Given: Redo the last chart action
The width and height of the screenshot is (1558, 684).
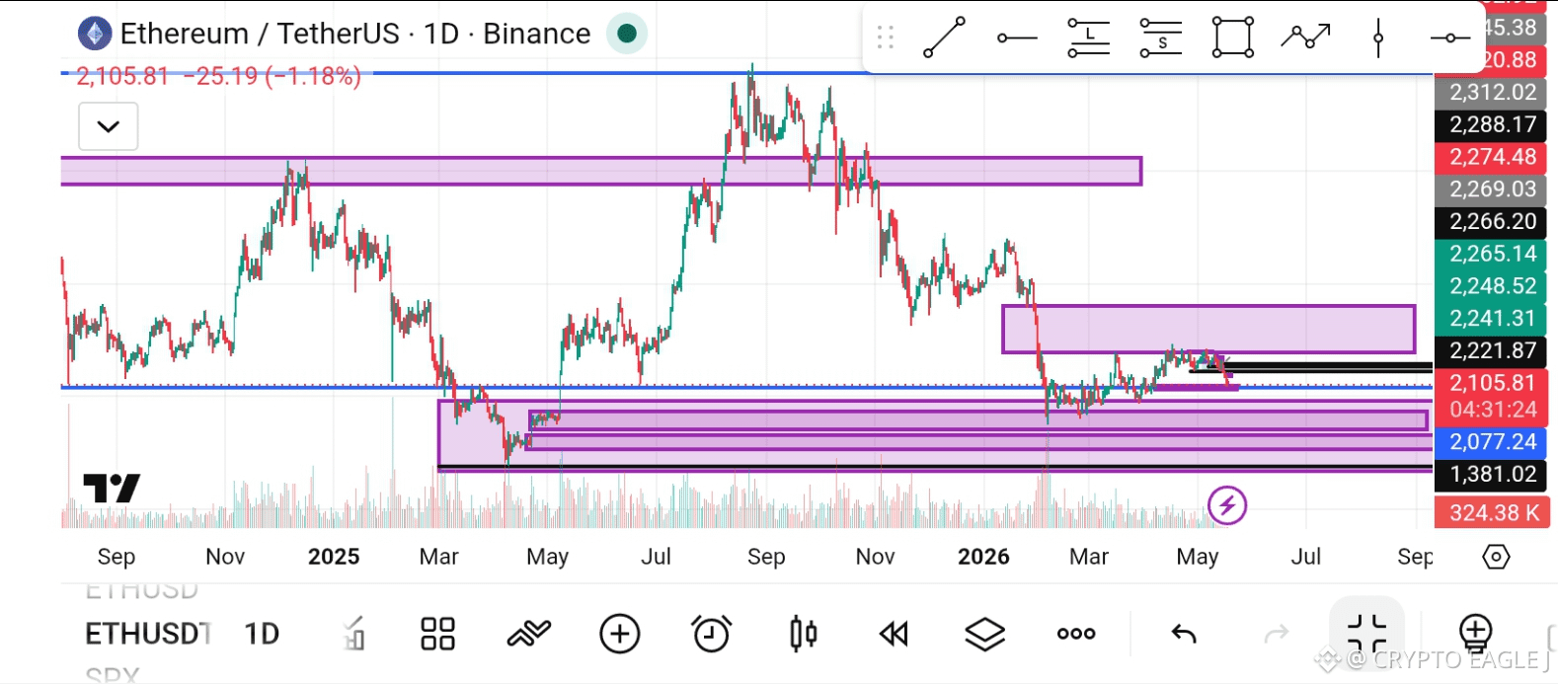Looking at the screenshot, I should pyautogui.click(x=1277, y=634).
